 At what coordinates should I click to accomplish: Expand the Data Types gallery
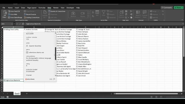(x=88, y=17)
